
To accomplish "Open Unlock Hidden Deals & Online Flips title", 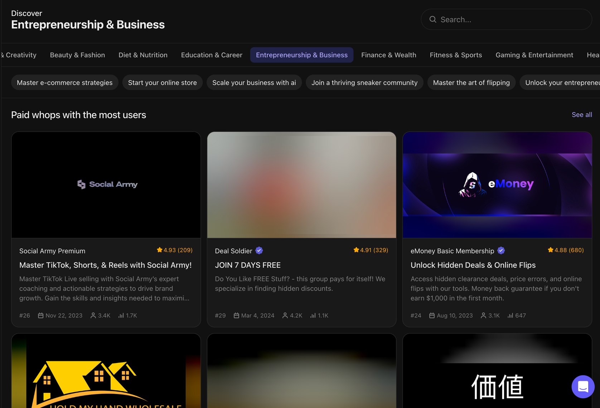I will click(x=473, y=265).
